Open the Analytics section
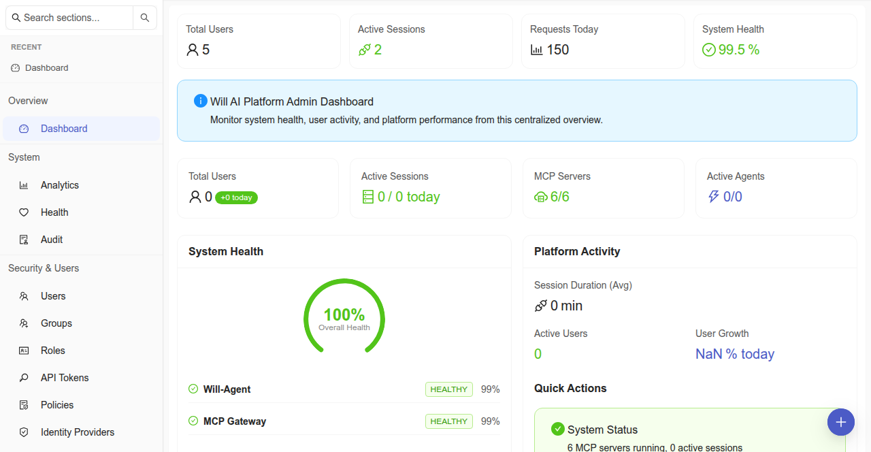 (x=82, y=185)
